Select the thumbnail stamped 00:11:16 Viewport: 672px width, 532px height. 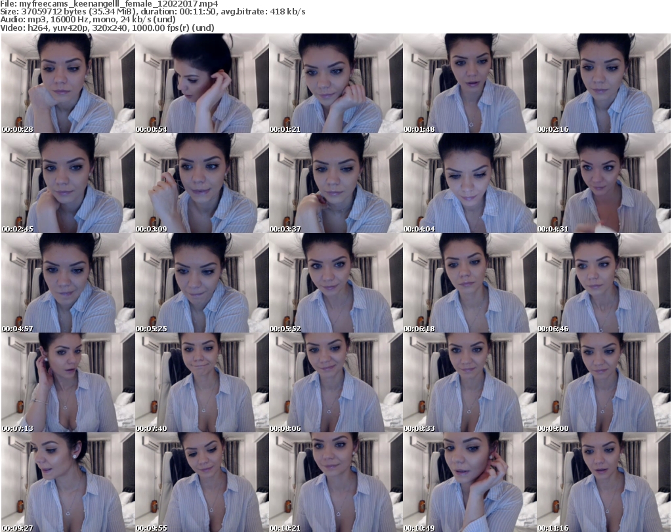[x=604, y=482]
